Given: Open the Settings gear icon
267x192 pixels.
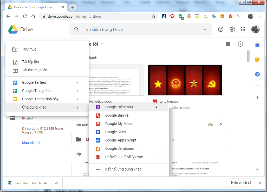Looking at the screenshot, I should click(232, 29).
